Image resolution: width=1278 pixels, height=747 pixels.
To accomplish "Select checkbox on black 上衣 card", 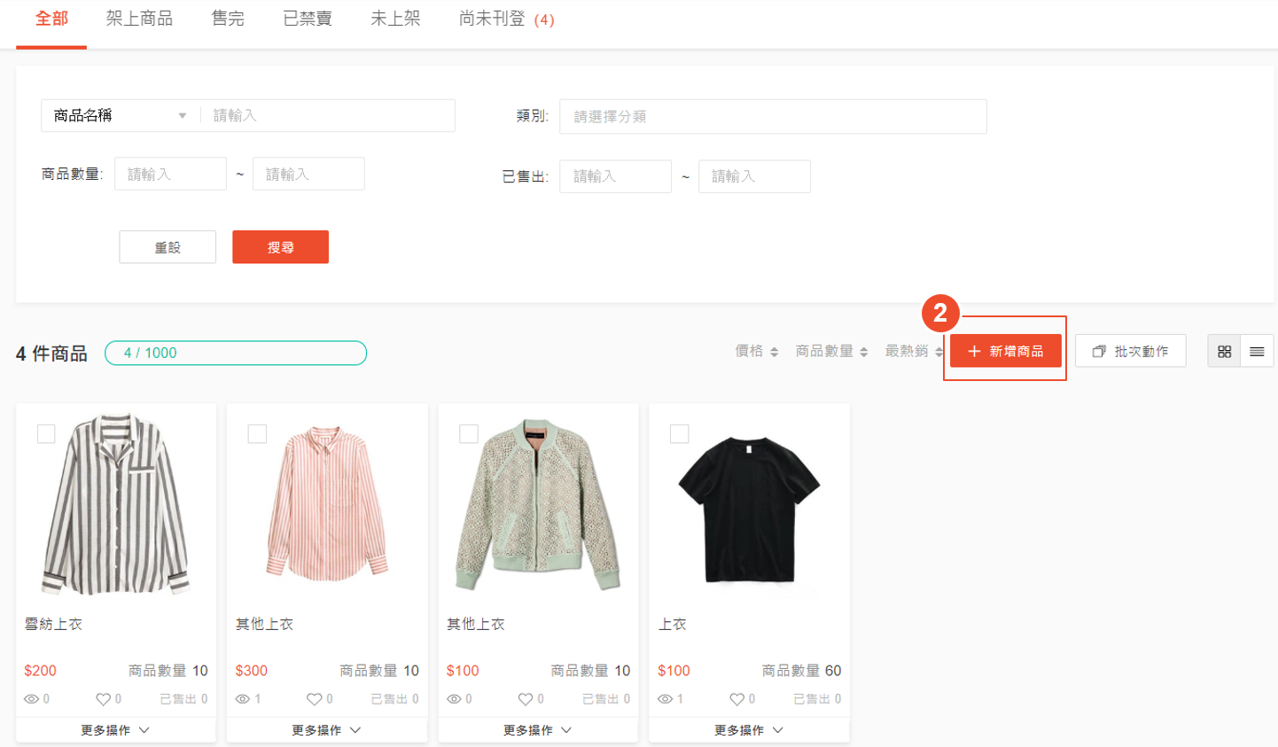I will 680,433.
